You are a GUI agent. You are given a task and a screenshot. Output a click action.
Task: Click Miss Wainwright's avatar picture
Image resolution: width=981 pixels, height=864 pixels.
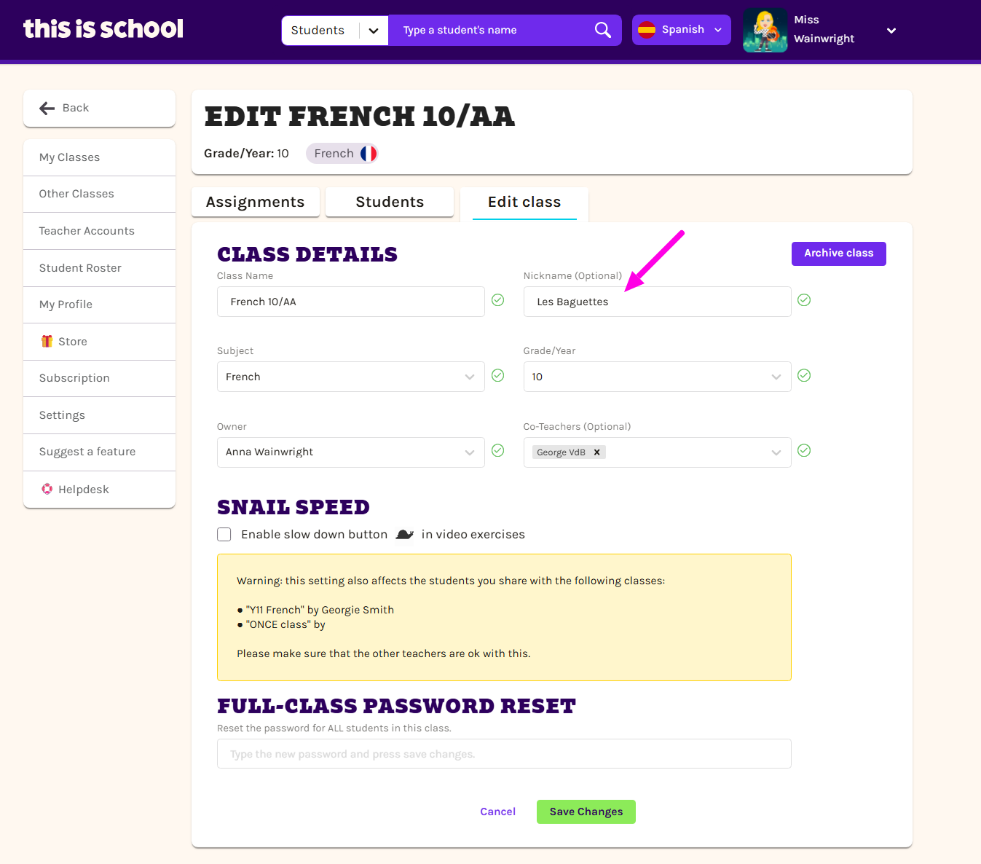[x=765, y=31]
